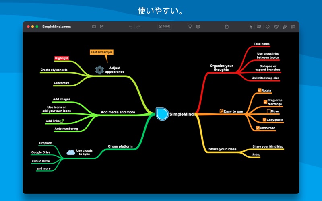
Task: Click the external link icon after Add links
Action: pyautogui.click(x=62, y=121)
